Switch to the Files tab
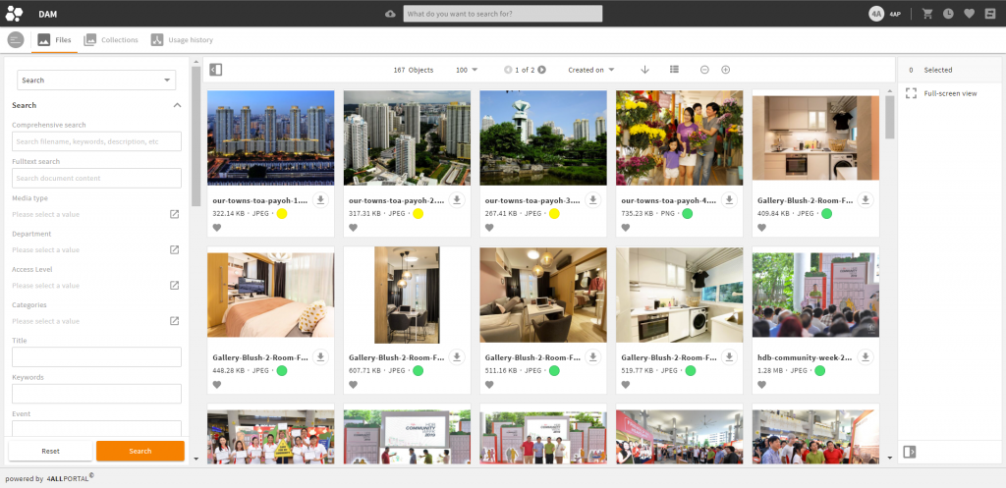1006x488 pixels. click(x=54, y=39)
